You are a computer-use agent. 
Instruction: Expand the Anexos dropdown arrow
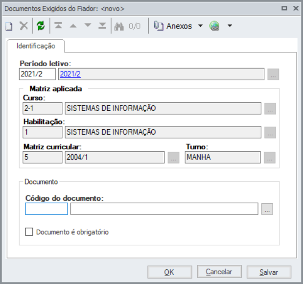(200, 26)
